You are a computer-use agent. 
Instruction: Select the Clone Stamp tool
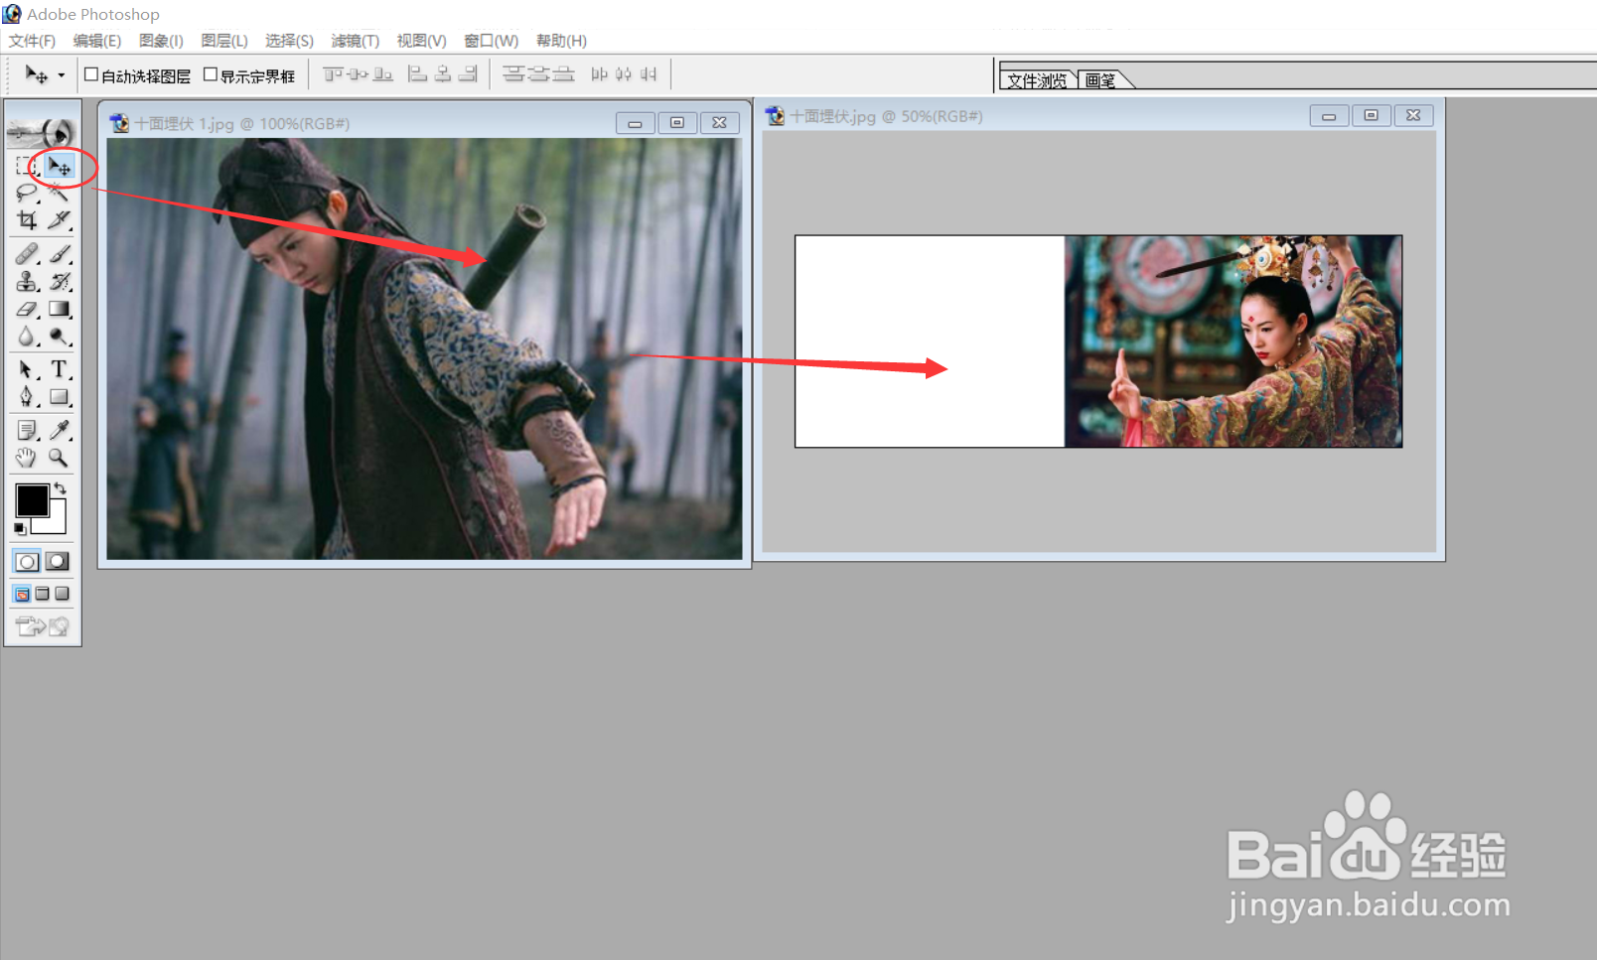point(27,282)
